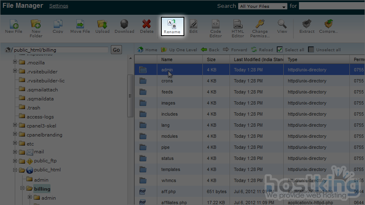Open Change Permissions key icon
This screenshot has height=205, width=365.
(259, 25)
